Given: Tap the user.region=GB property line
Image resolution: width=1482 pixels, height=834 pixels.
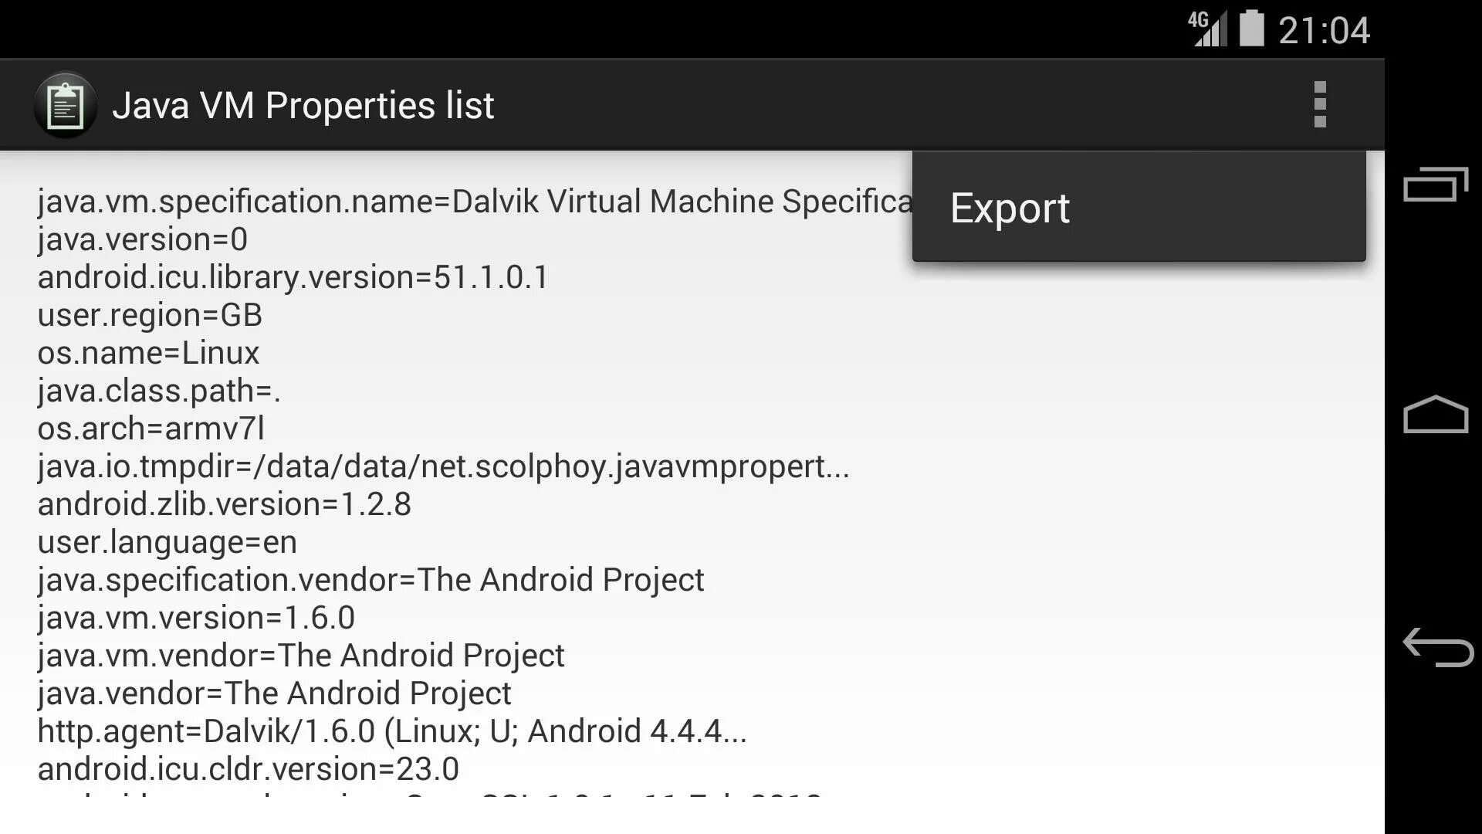Looking at the screenshot, I should 151,315.
